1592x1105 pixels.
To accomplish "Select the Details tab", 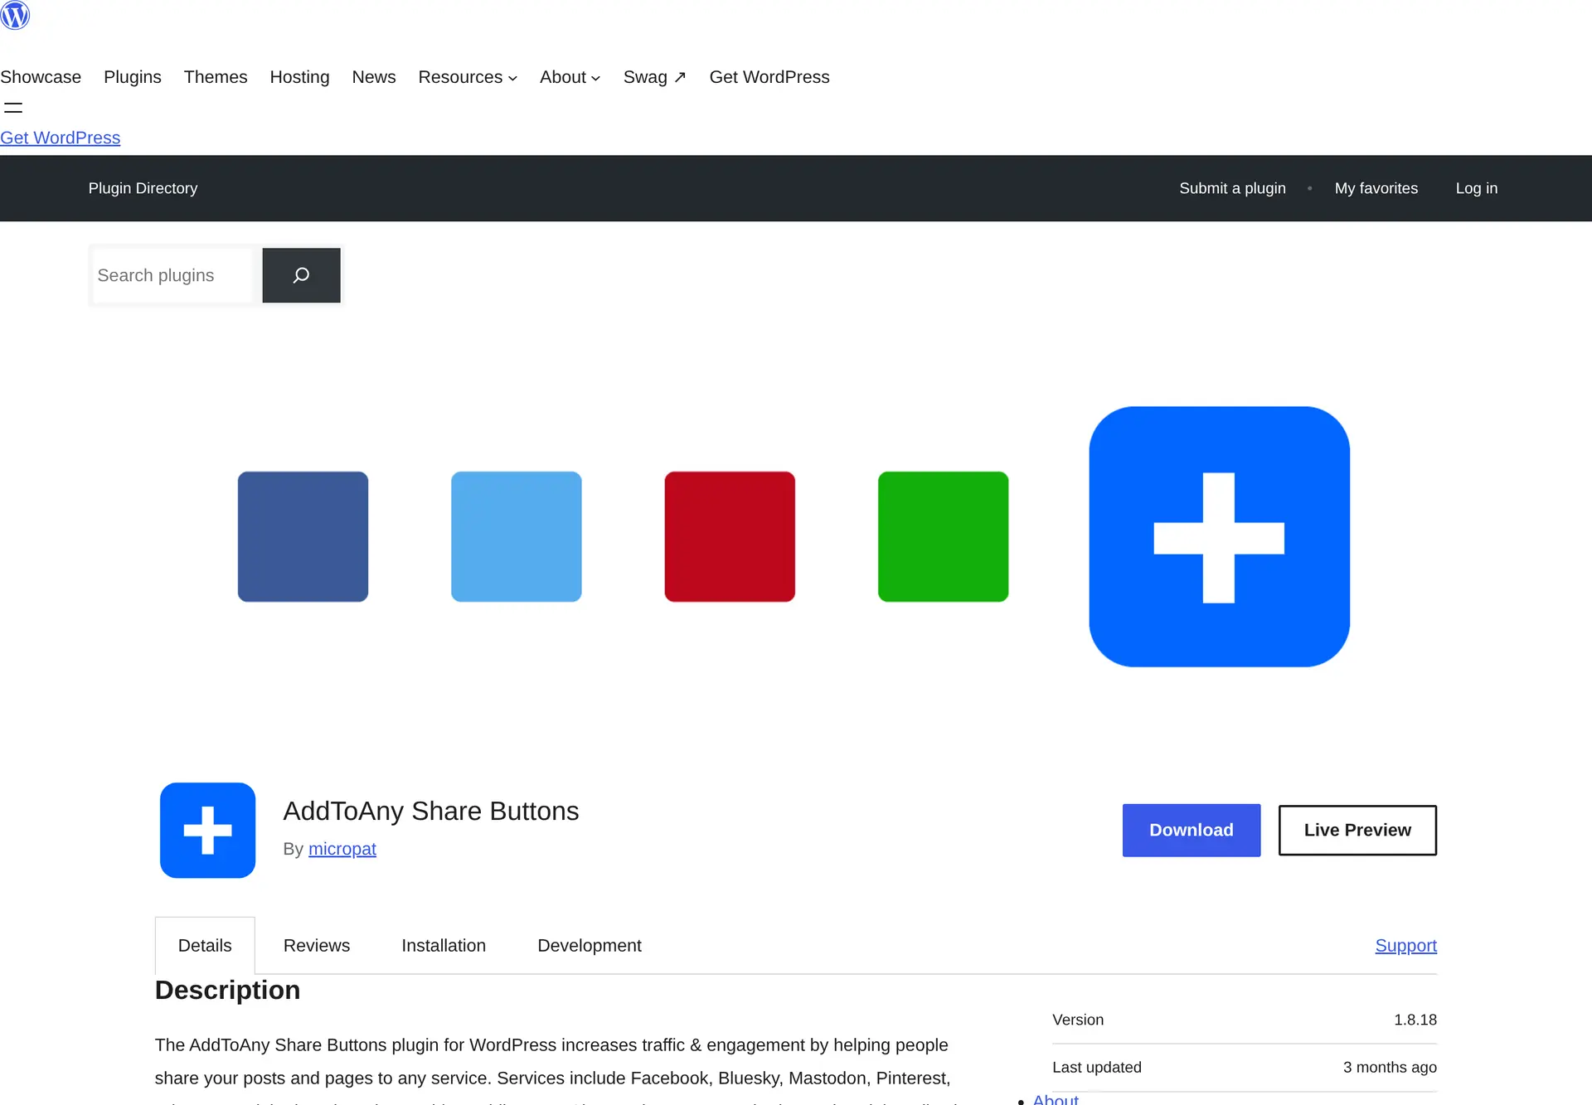I will [x=205, y=946].
